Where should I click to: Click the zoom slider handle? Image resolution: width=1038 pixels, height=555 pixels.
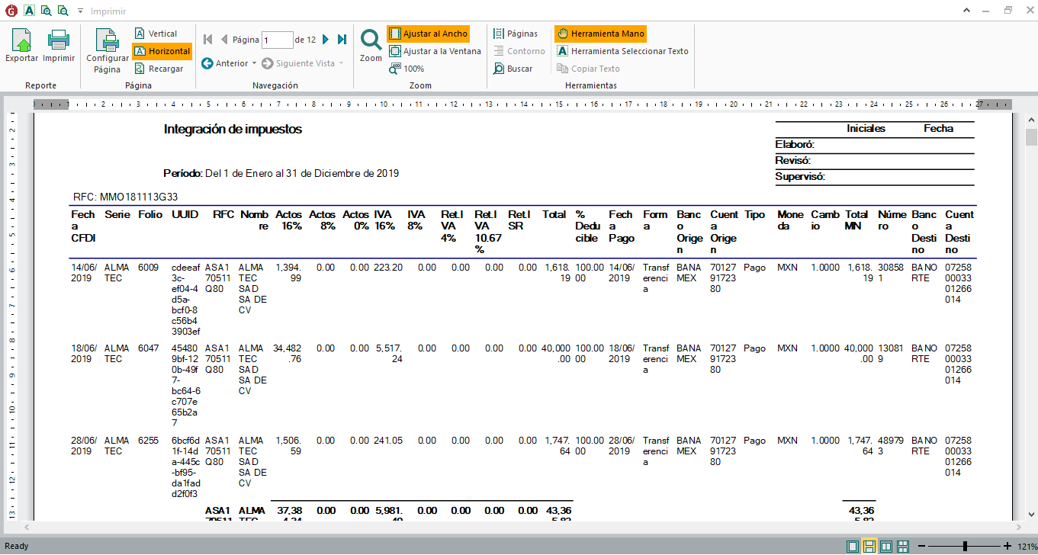click(965, 546)
